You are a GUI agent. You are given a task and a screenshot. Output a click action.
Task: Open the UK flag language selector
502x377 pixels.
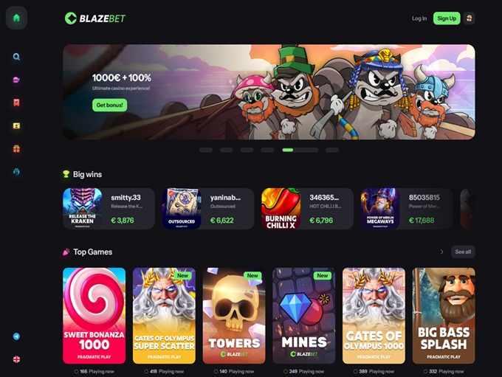[x=16, y=359]
